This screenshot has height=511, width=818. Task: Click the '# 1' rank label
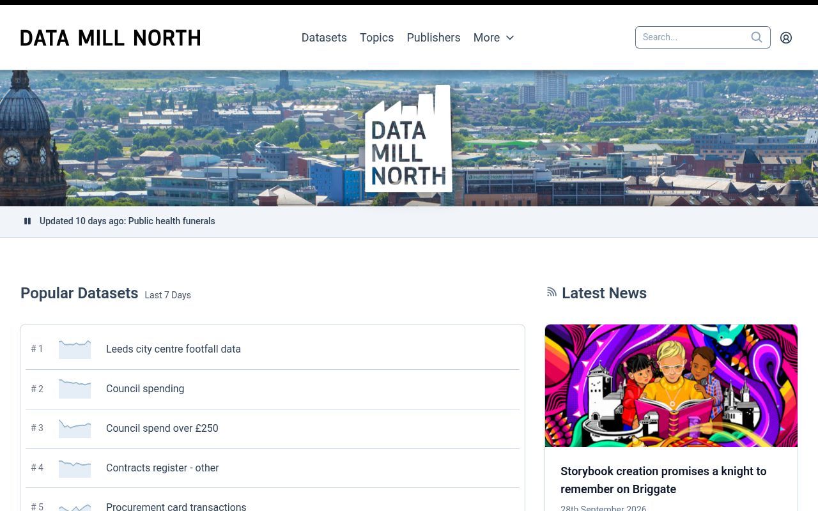pos(37,349)
